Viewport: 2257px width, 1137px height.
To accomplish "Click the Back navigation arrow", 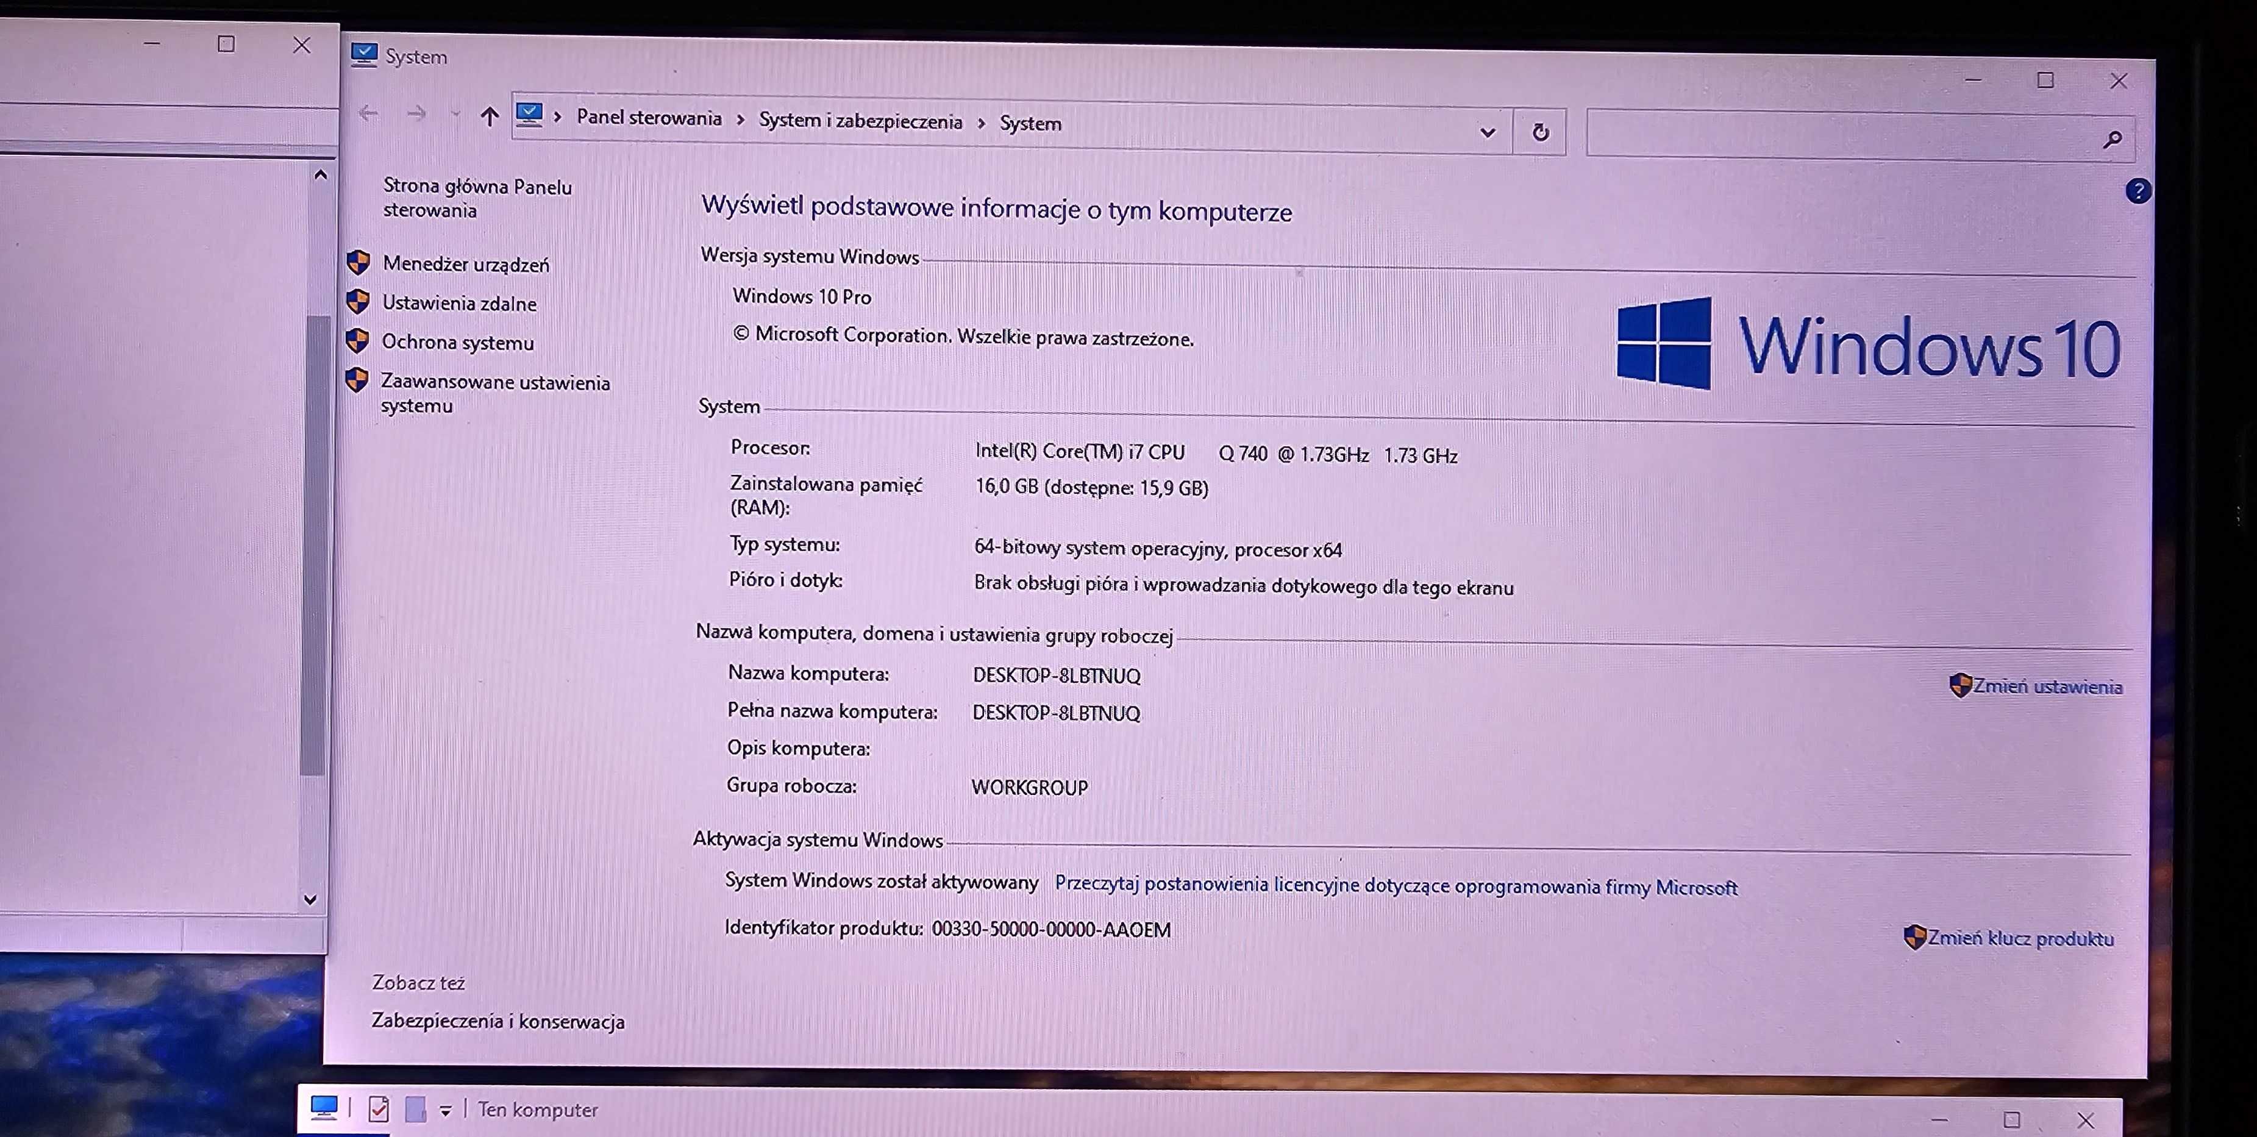I will coord(369,113).
